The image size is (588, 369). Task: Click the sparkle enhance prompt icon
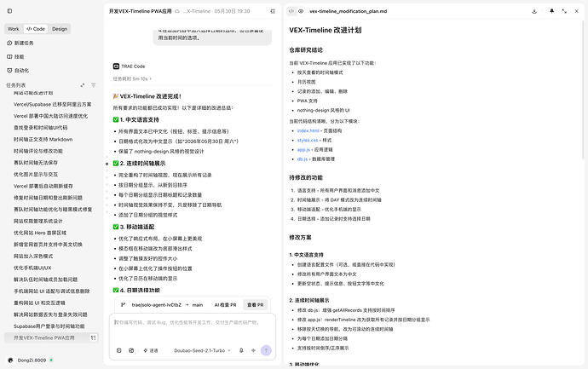coord(253,350)
